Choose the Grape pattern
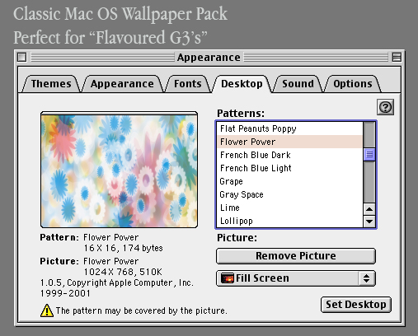Screen dimensions: 418x336 (x=290, y=181)
